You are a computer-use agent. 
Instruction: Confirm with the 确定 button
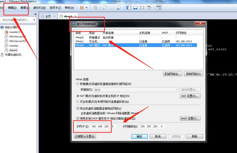coord(139,137)
